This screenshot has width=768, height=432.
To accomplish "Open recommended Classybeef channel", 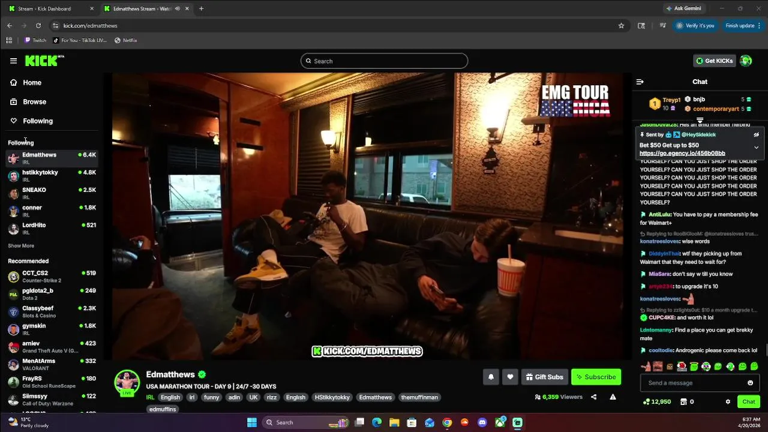I will tap(51, 311).
